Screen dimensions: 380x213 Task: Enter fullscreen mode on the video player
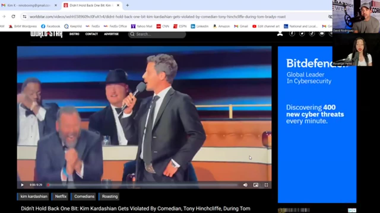pyautogui.click(x=266, y=185)
